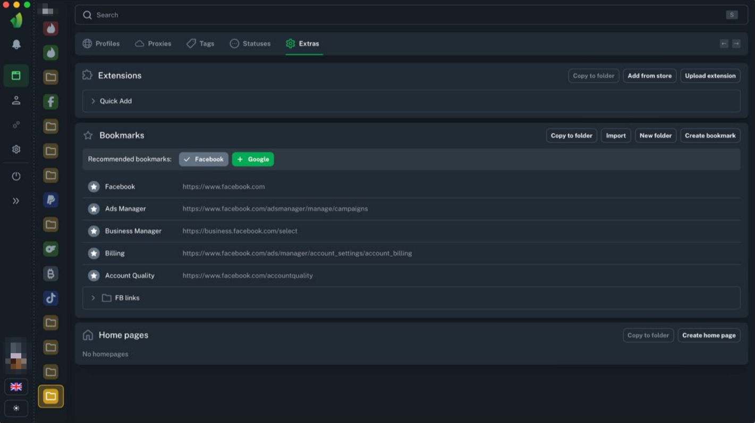Viewport: 755px width, 423px height.
Task: Click the New folder button
Action: pyautogui.click(x=656, y=136)
